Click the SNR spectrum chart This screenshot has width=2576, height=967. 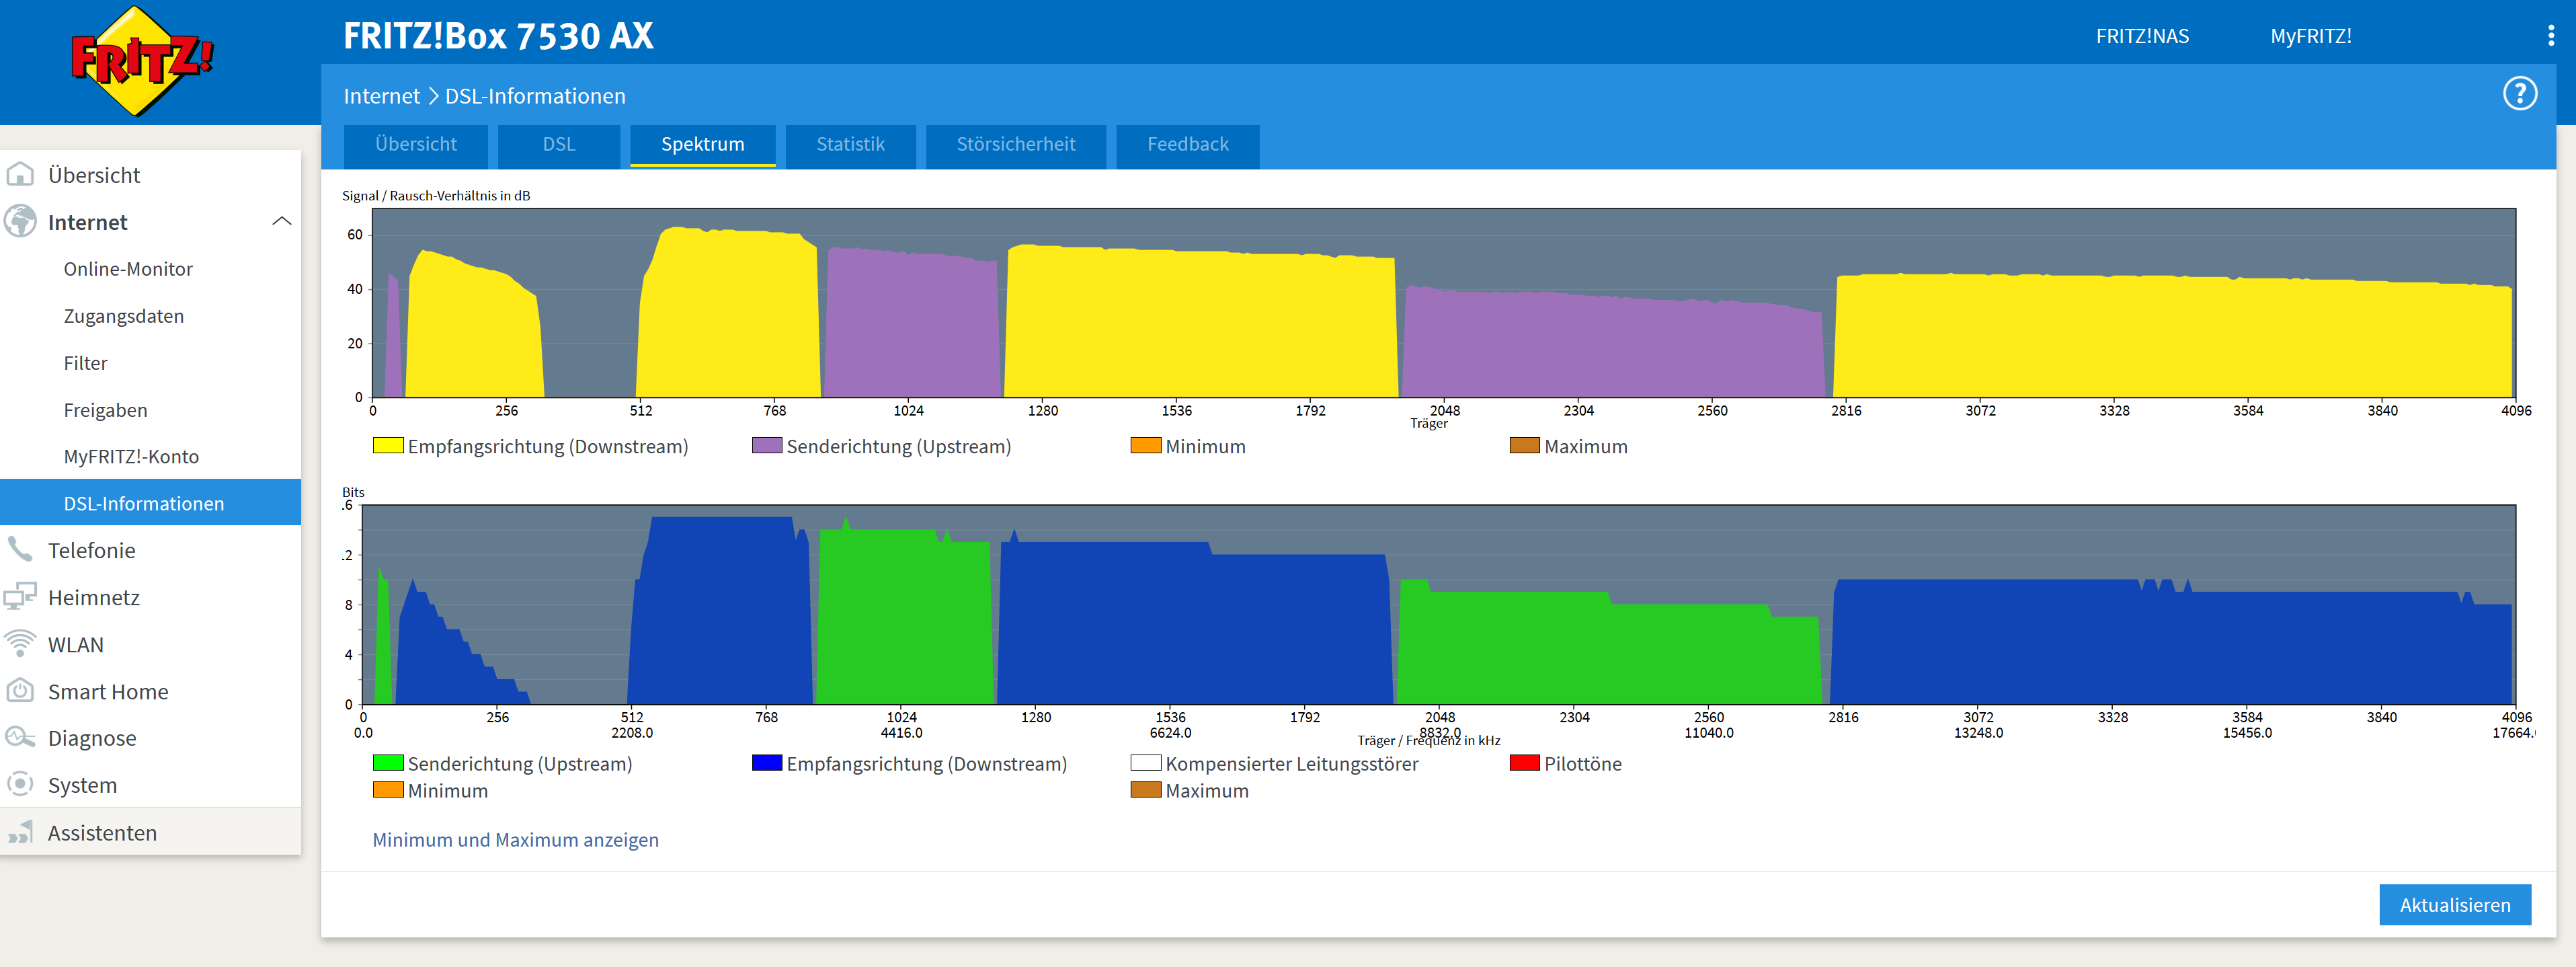(1443, 303)
